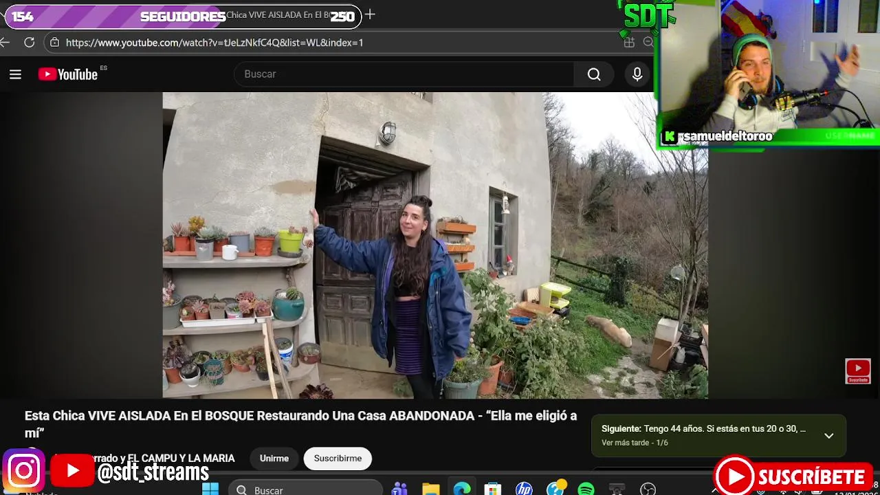Viewport: 880px width, 495px height.
Task: Click the video player to pause
Action: coord(435,245)
